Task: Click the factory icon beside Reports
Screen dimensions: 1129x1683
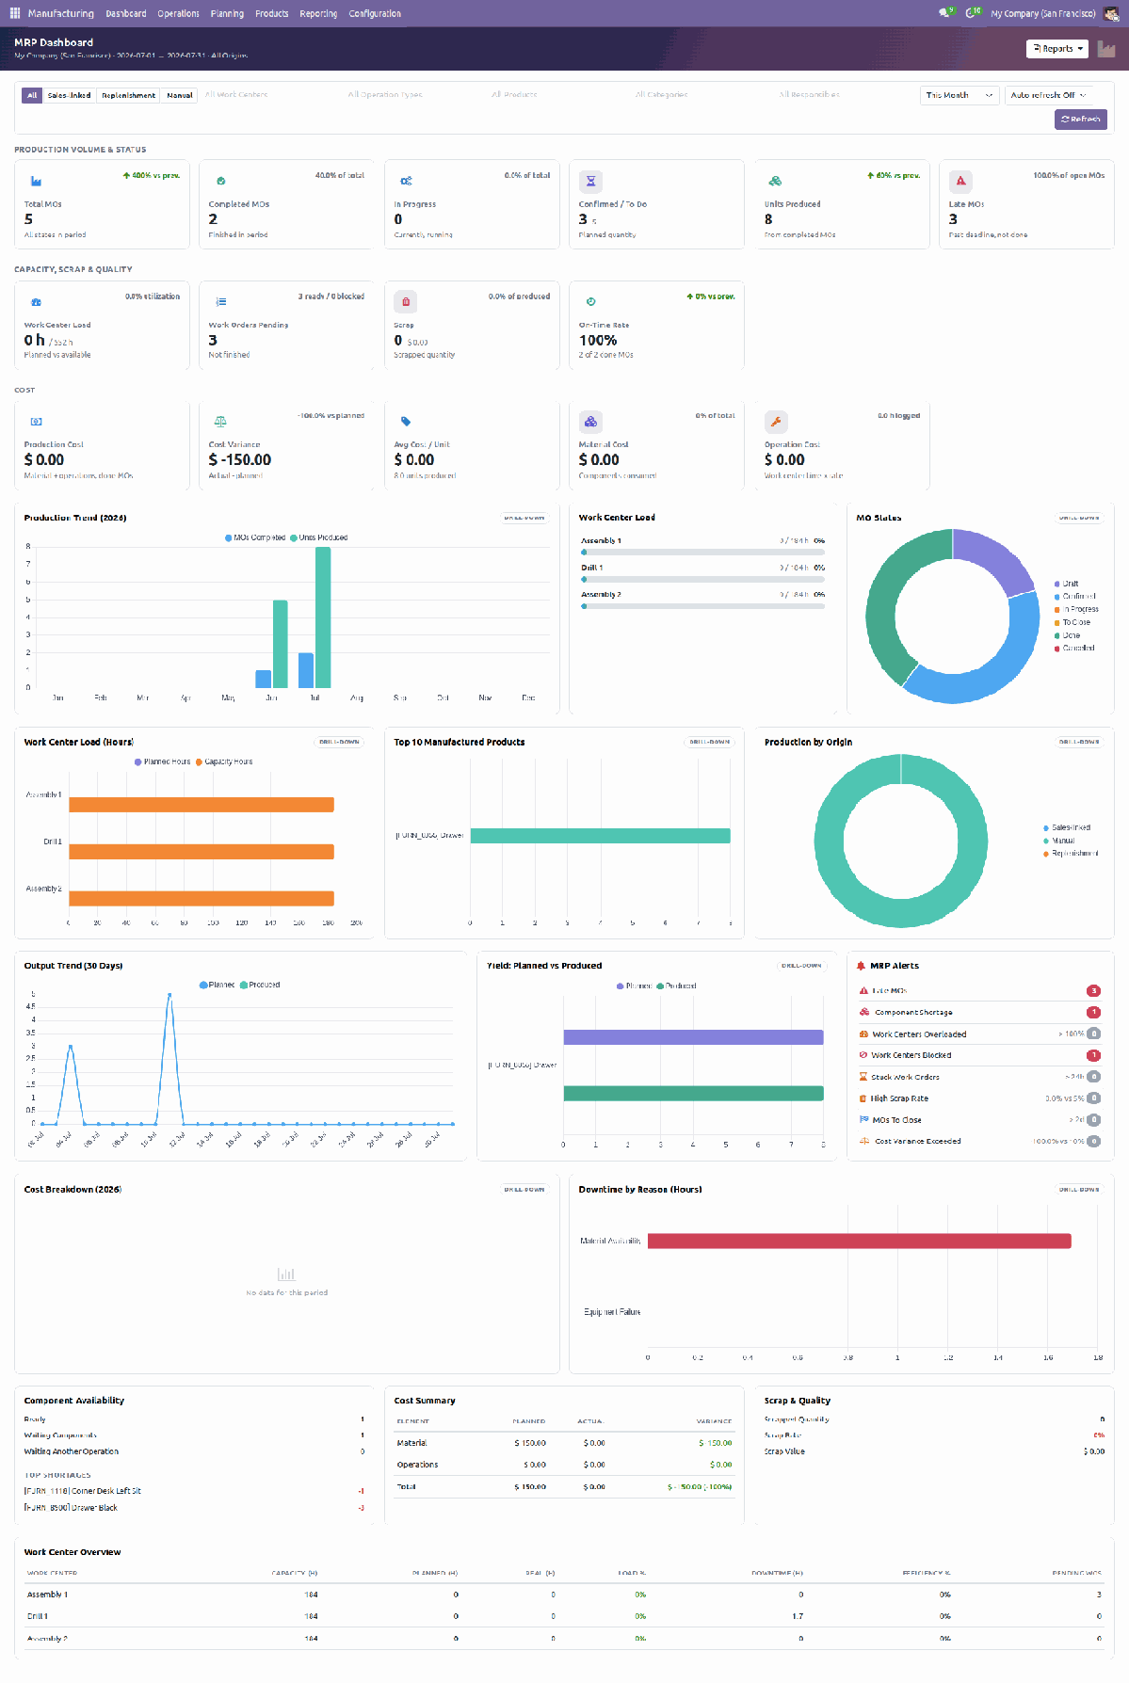Action: (1106, 49)
